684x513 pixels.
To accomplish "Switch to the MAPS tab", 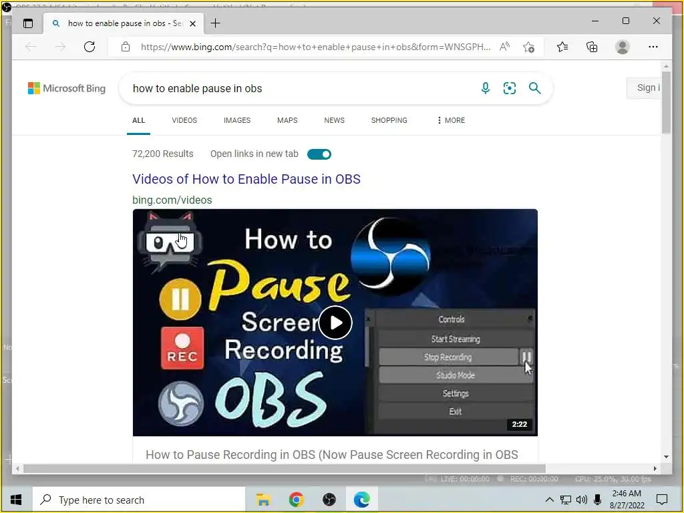I will (287, 120).
